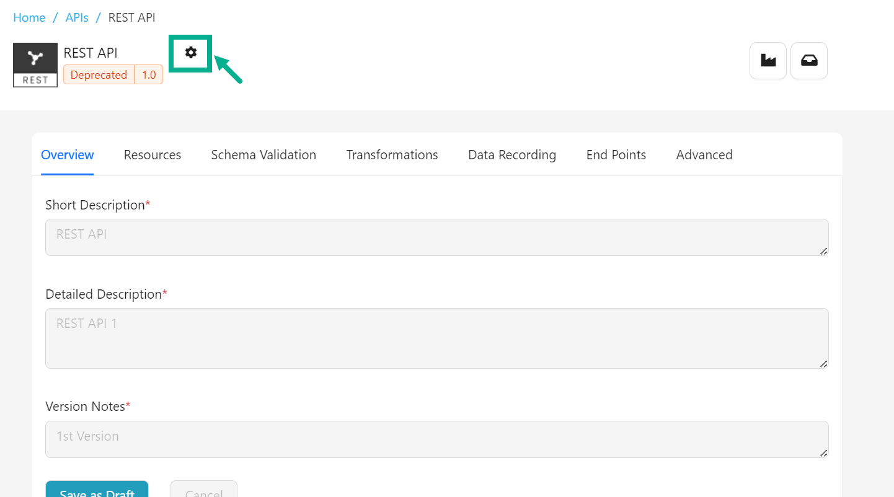Open the Data Recording tab
Image resolution: width=894 pixels, height=497 pixels.
coord(512,155)
